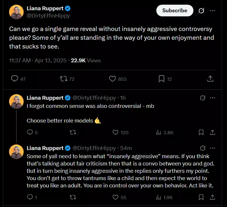This screenshot has width=227, height=207.
Task: Reply to the 'common sense' tweet with 5 replies
Action: (32, 132)
